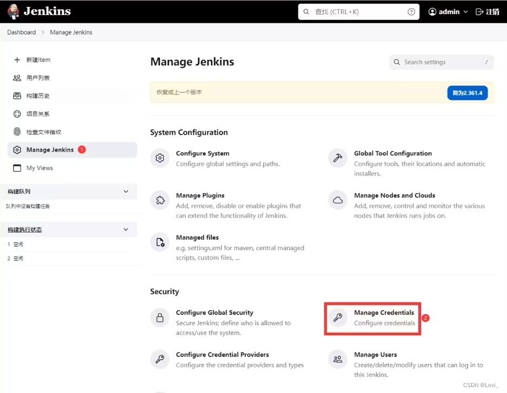
Task: Collapse the 构建执行状态 section
Action: pyautogui.click(x=125, y=229)
